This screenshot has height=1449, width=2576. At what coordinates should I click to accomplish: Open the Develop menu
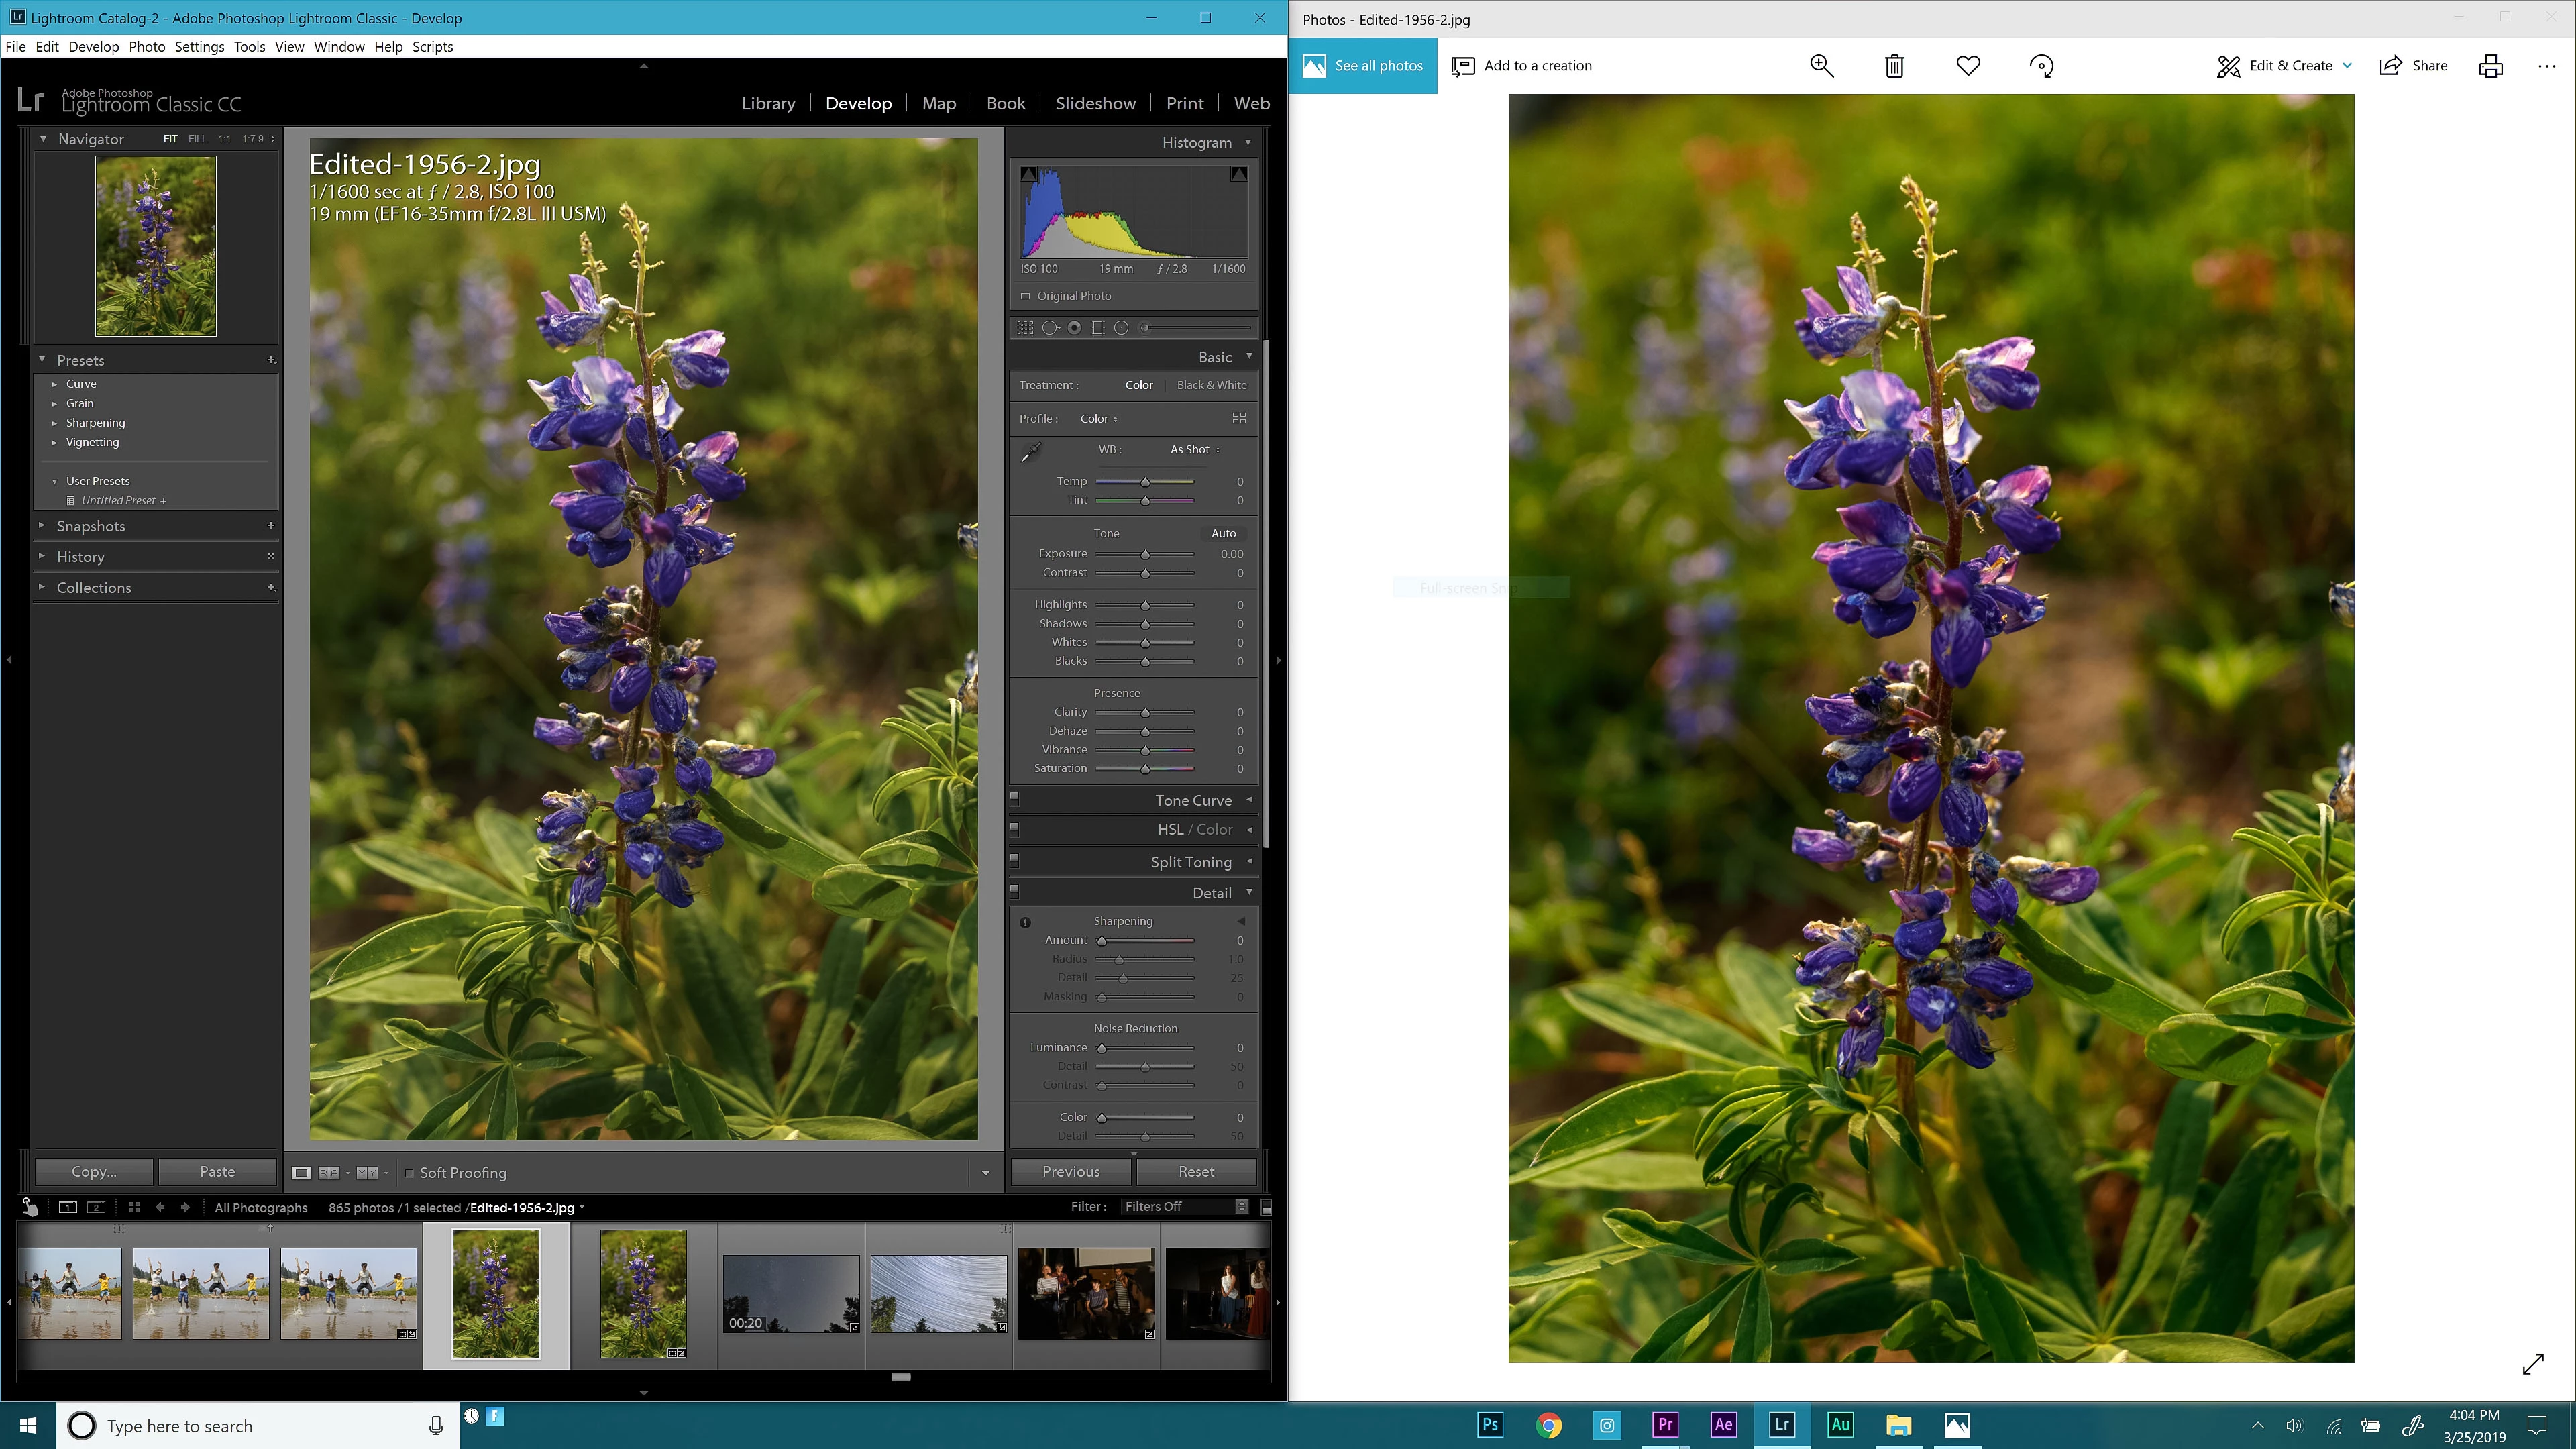click(93, 46)
